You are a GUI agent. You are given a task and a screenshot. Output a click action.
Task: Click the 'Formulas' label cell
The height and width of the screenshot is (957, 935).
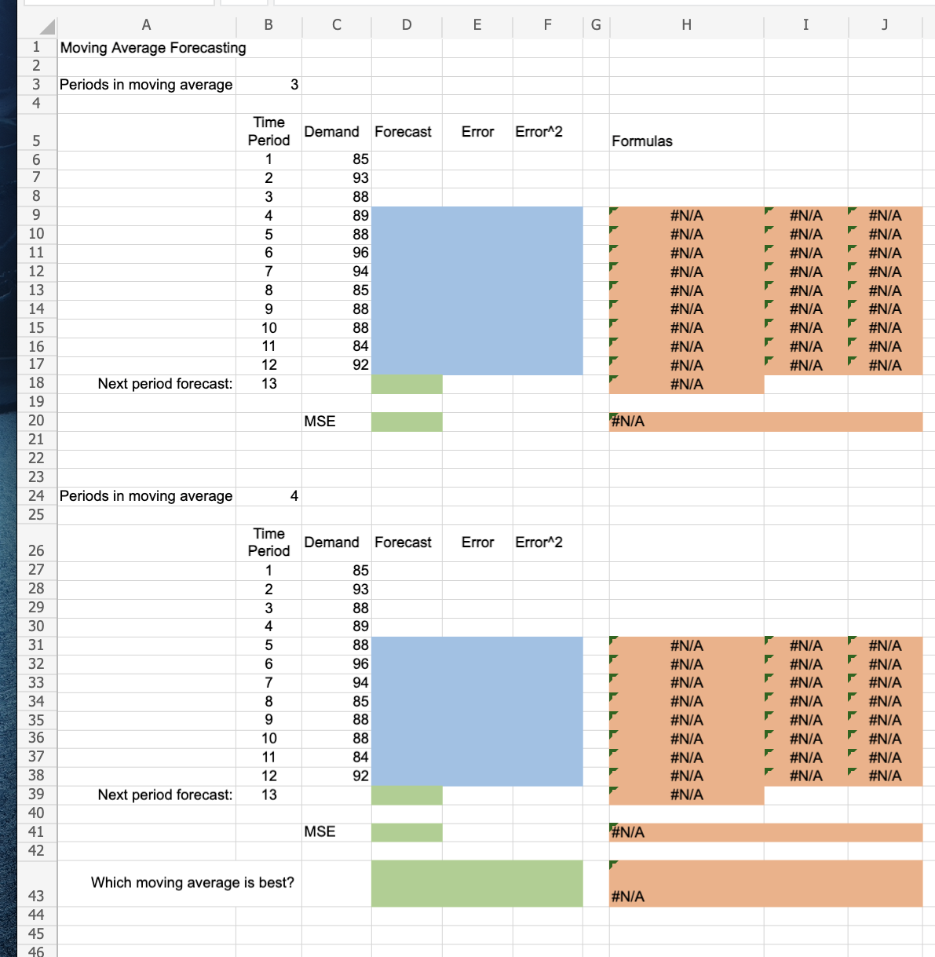coord(687,133)
